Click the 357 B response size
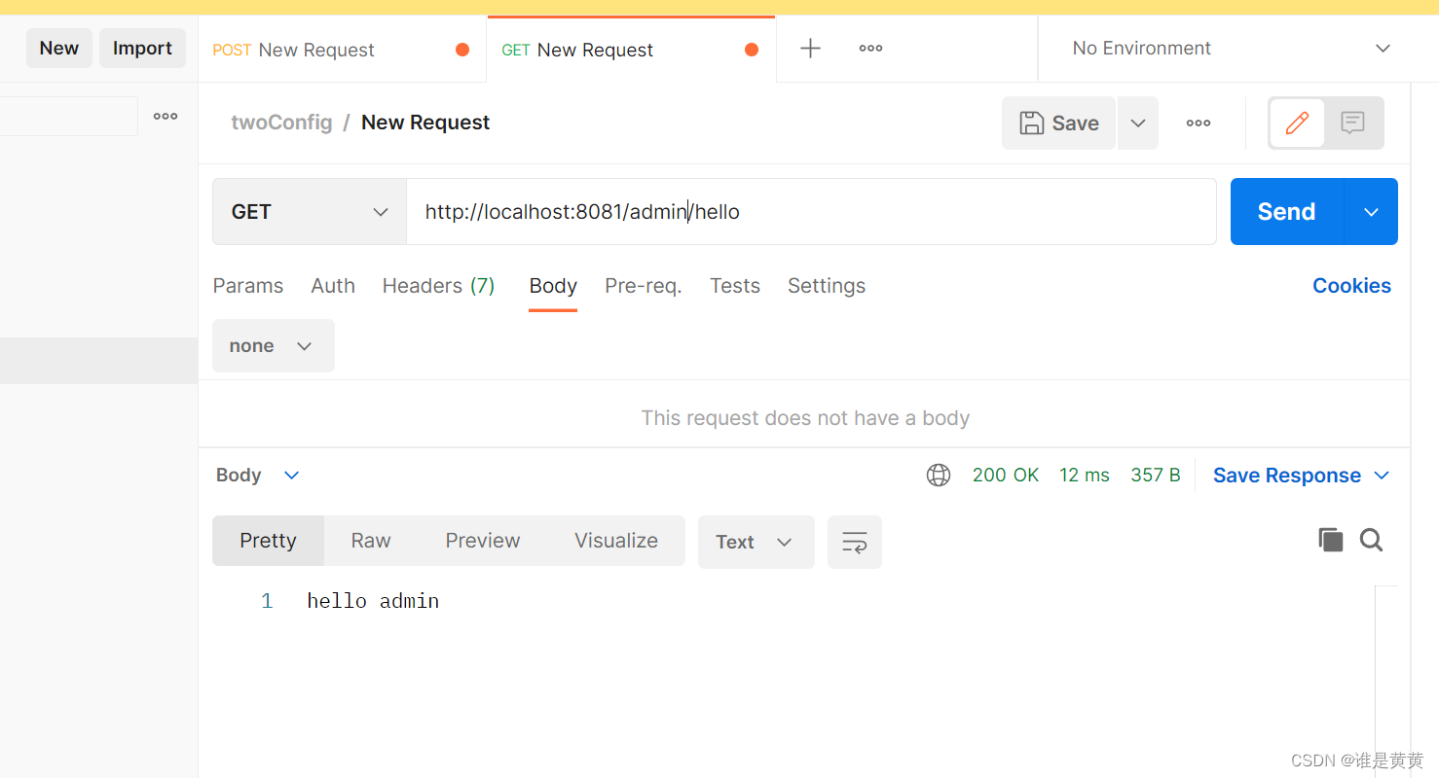 [1156, 476]
